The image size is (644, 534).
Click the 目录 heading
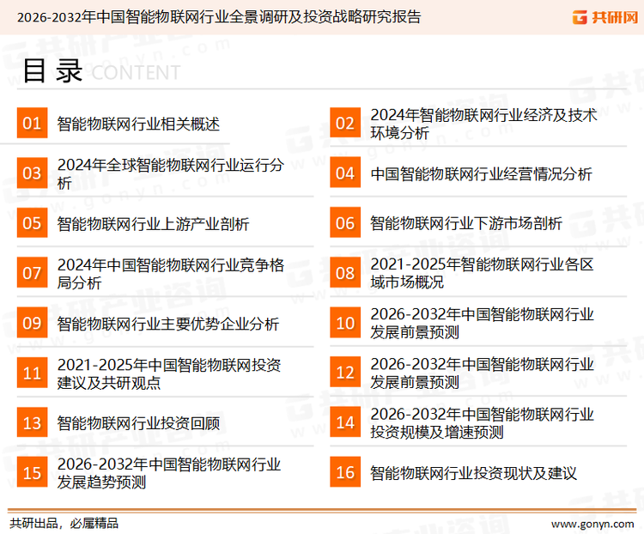click(52, 71)
